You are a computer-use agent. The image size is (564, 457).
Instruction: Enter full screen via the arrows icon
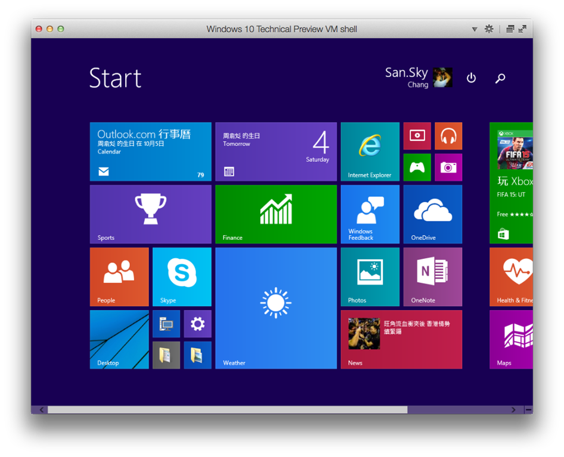(x=523, y=29)
